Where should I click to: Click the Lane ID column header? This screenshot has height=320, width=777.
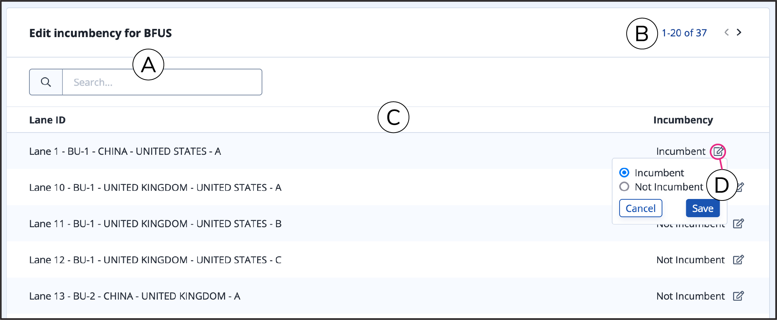pyautogui.click(x=47, y=120)
